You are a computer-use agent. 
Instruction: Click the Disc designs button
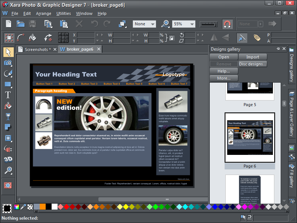(252, 64)
